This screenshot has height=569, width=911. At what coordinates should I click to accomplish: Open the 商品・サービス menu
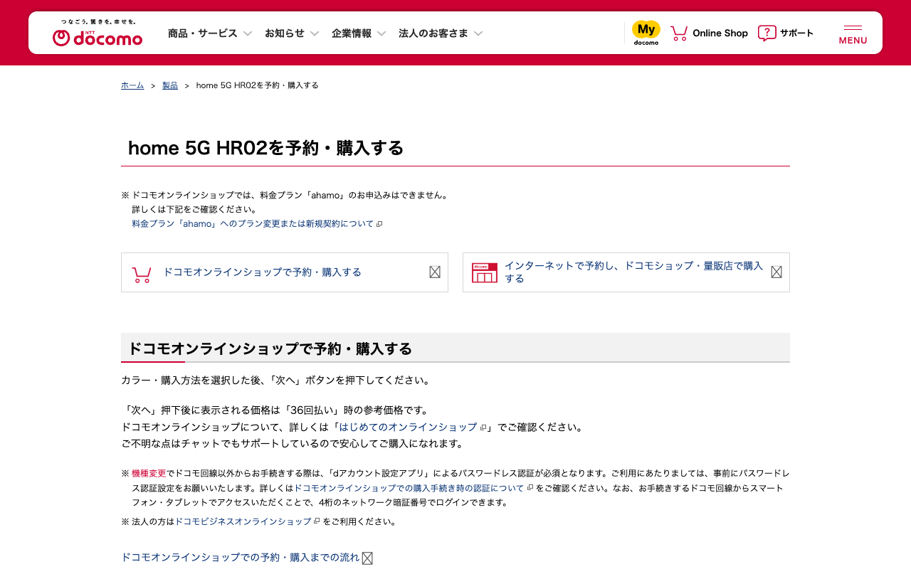click(203, 33)
